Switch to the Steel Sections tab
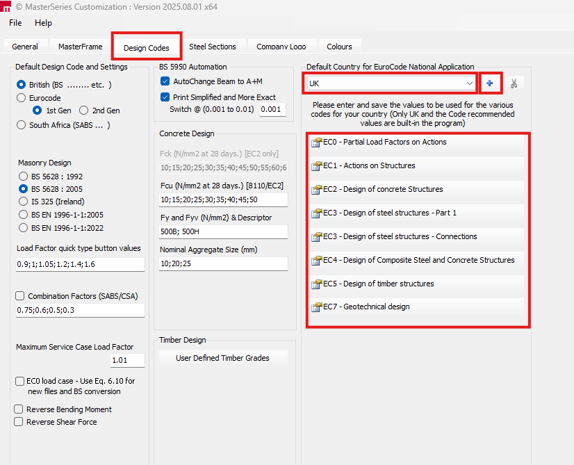This screenshot has height=465, width=574. (x=213, y=46)
